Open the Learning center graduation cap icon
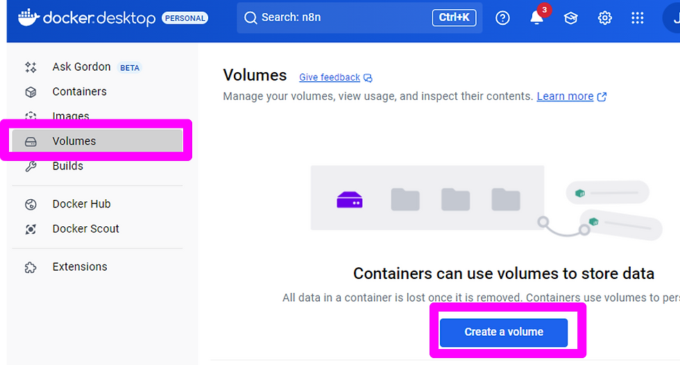The height and width of the screenshot is (365, 680). coord(570,18)
